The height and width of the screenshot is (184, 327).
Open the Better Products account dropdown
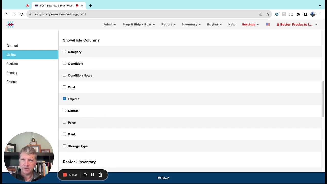point(297,25)
